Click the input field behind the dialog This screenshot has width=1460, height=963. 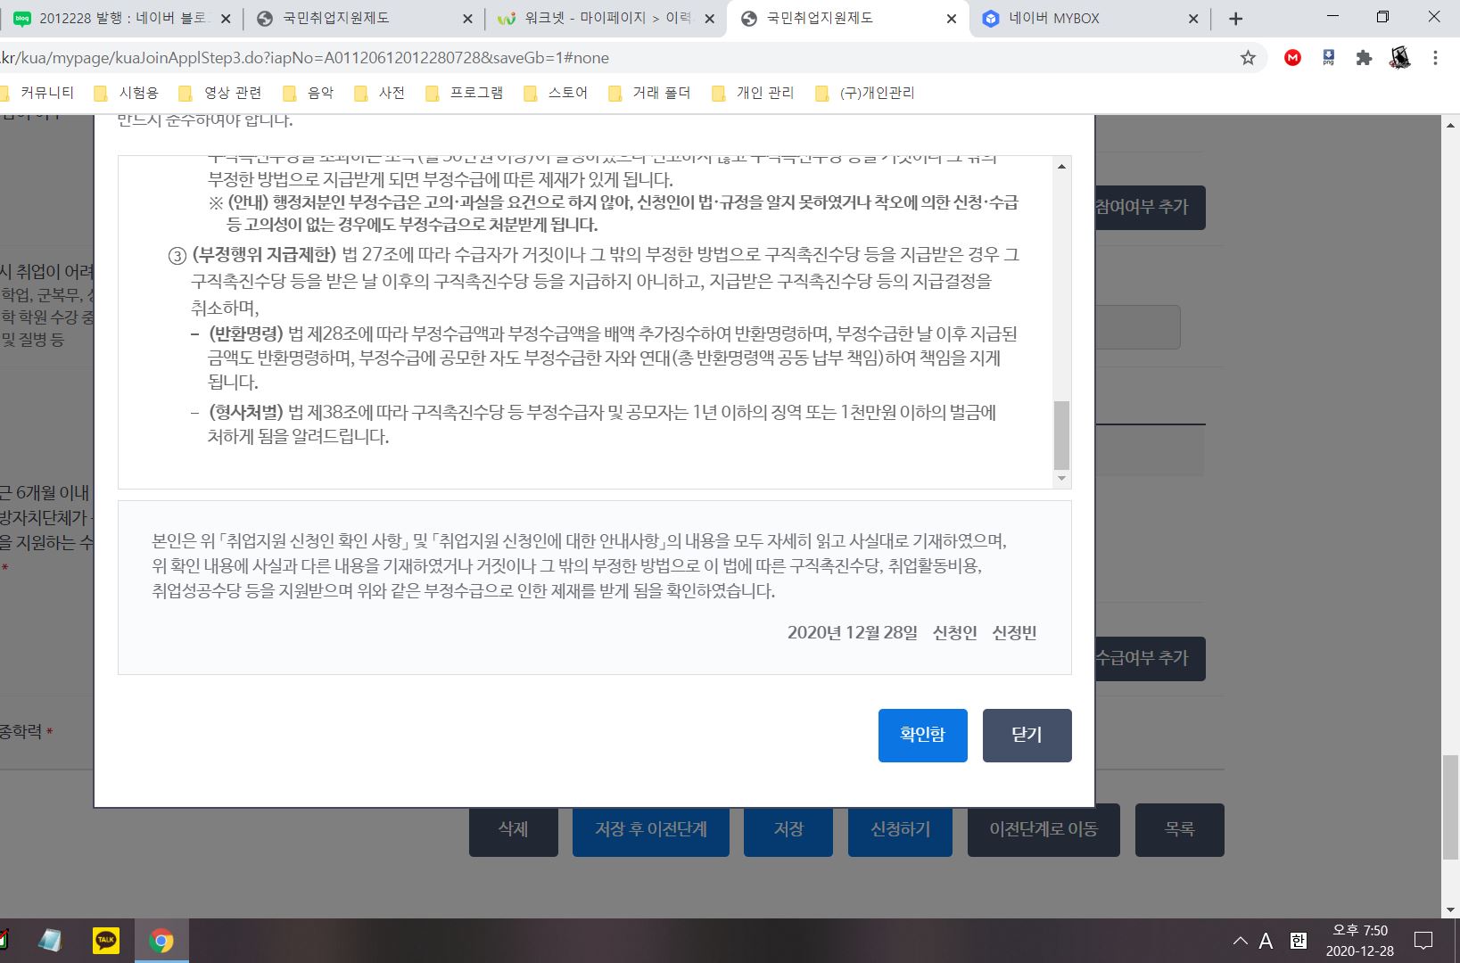tap(1138, 327)
